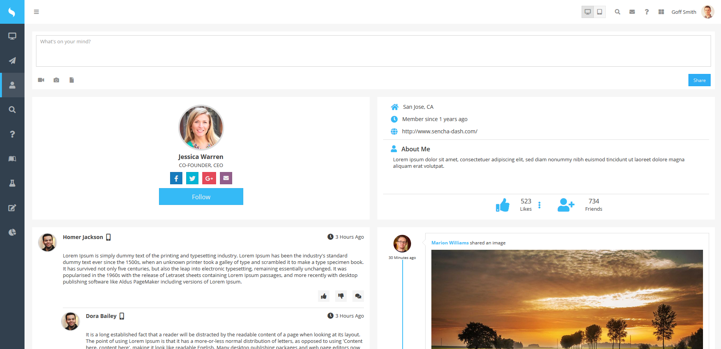Image resolution: width=721 pixels, height=349 pixels.
Task: Click the header help question mark
Action: [647, 12]
